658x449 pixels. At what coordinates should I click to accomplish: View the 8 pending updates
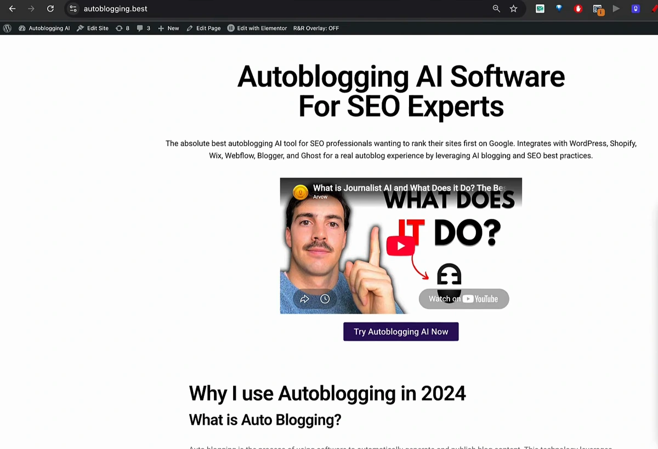pyautogui.click(x=122, y=28)
